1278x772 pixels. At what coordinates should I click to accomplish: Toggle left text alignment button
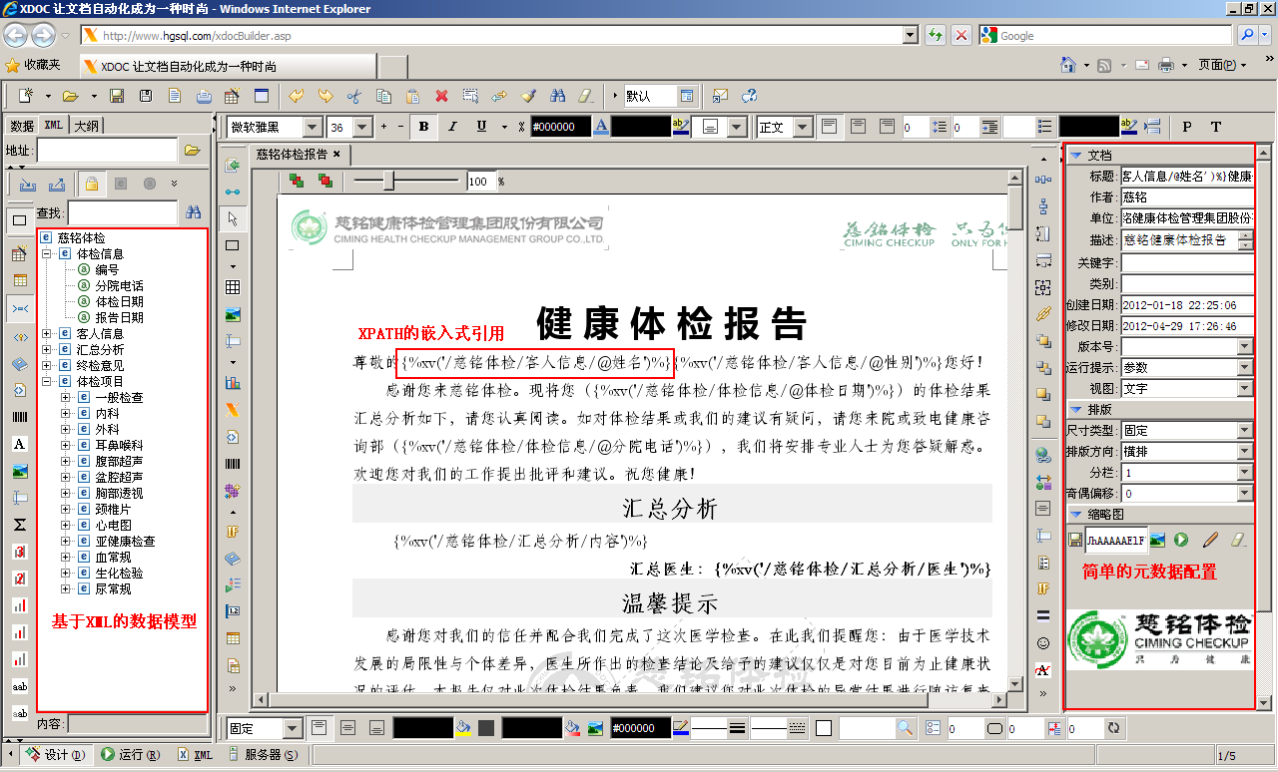coord(829,127)
